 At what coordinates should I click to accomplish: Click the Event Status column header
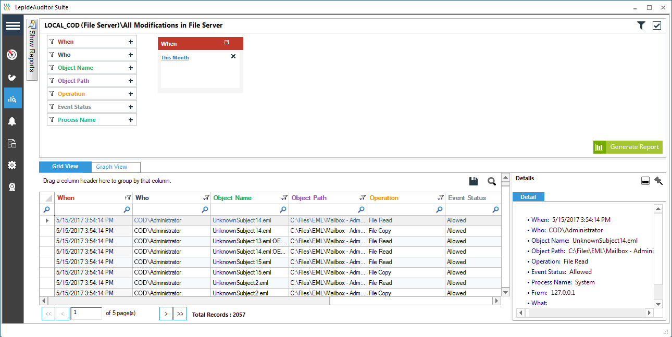point(473,198)
